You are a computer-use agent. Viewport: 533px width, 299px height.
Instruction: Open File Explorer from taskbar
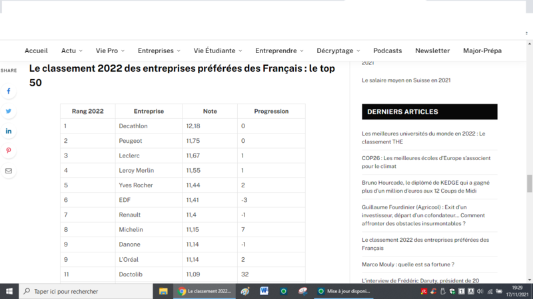pos(163,291)
